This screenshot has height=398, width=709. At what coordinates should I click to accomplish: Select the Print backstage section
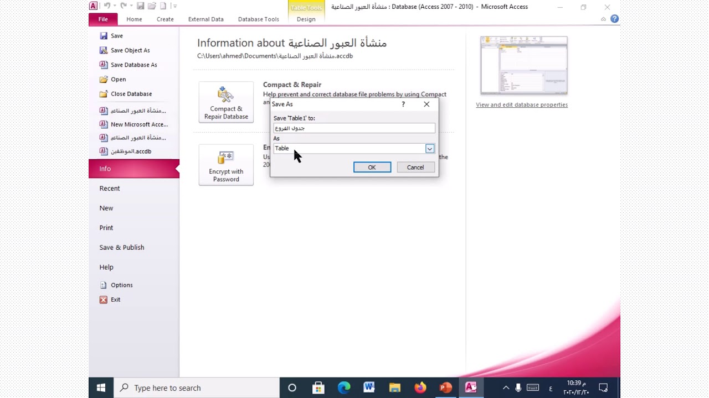pos(106,228)
